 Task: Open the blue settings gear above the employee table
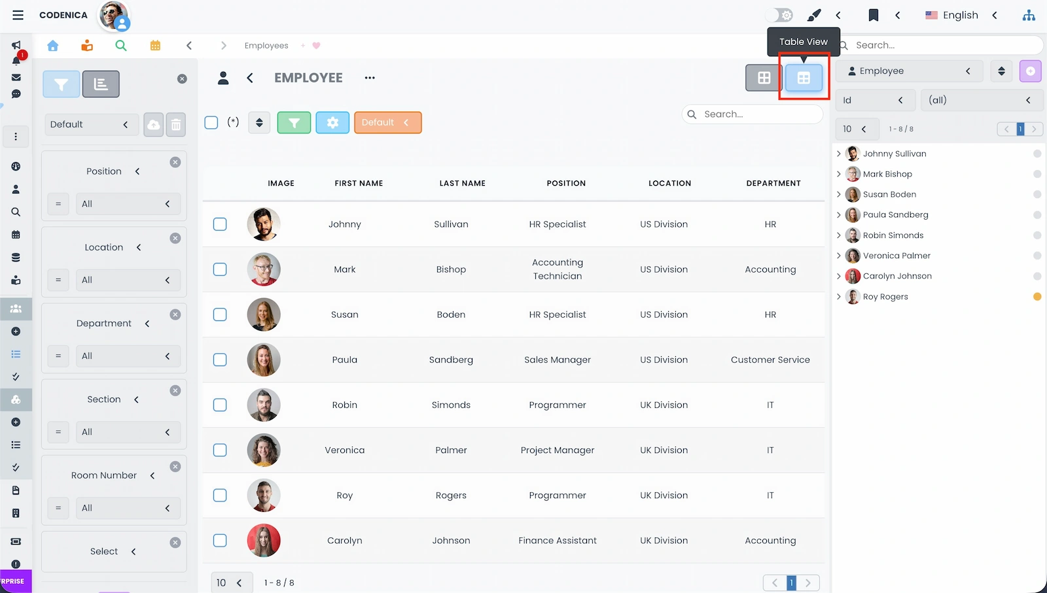pos(332,122)
